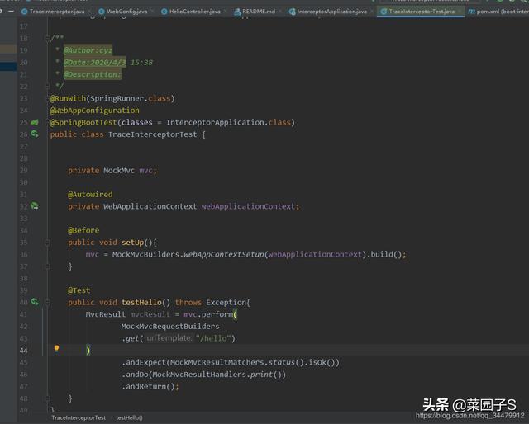529x424 pixels.
Task: Click the README.md tab markdown icon
Action: (237, 12)
